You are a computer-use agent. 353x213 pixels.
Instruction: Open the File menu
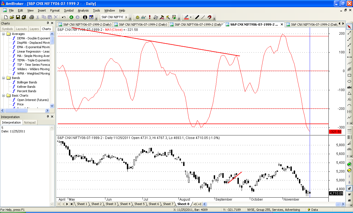[x=11, y=10]
